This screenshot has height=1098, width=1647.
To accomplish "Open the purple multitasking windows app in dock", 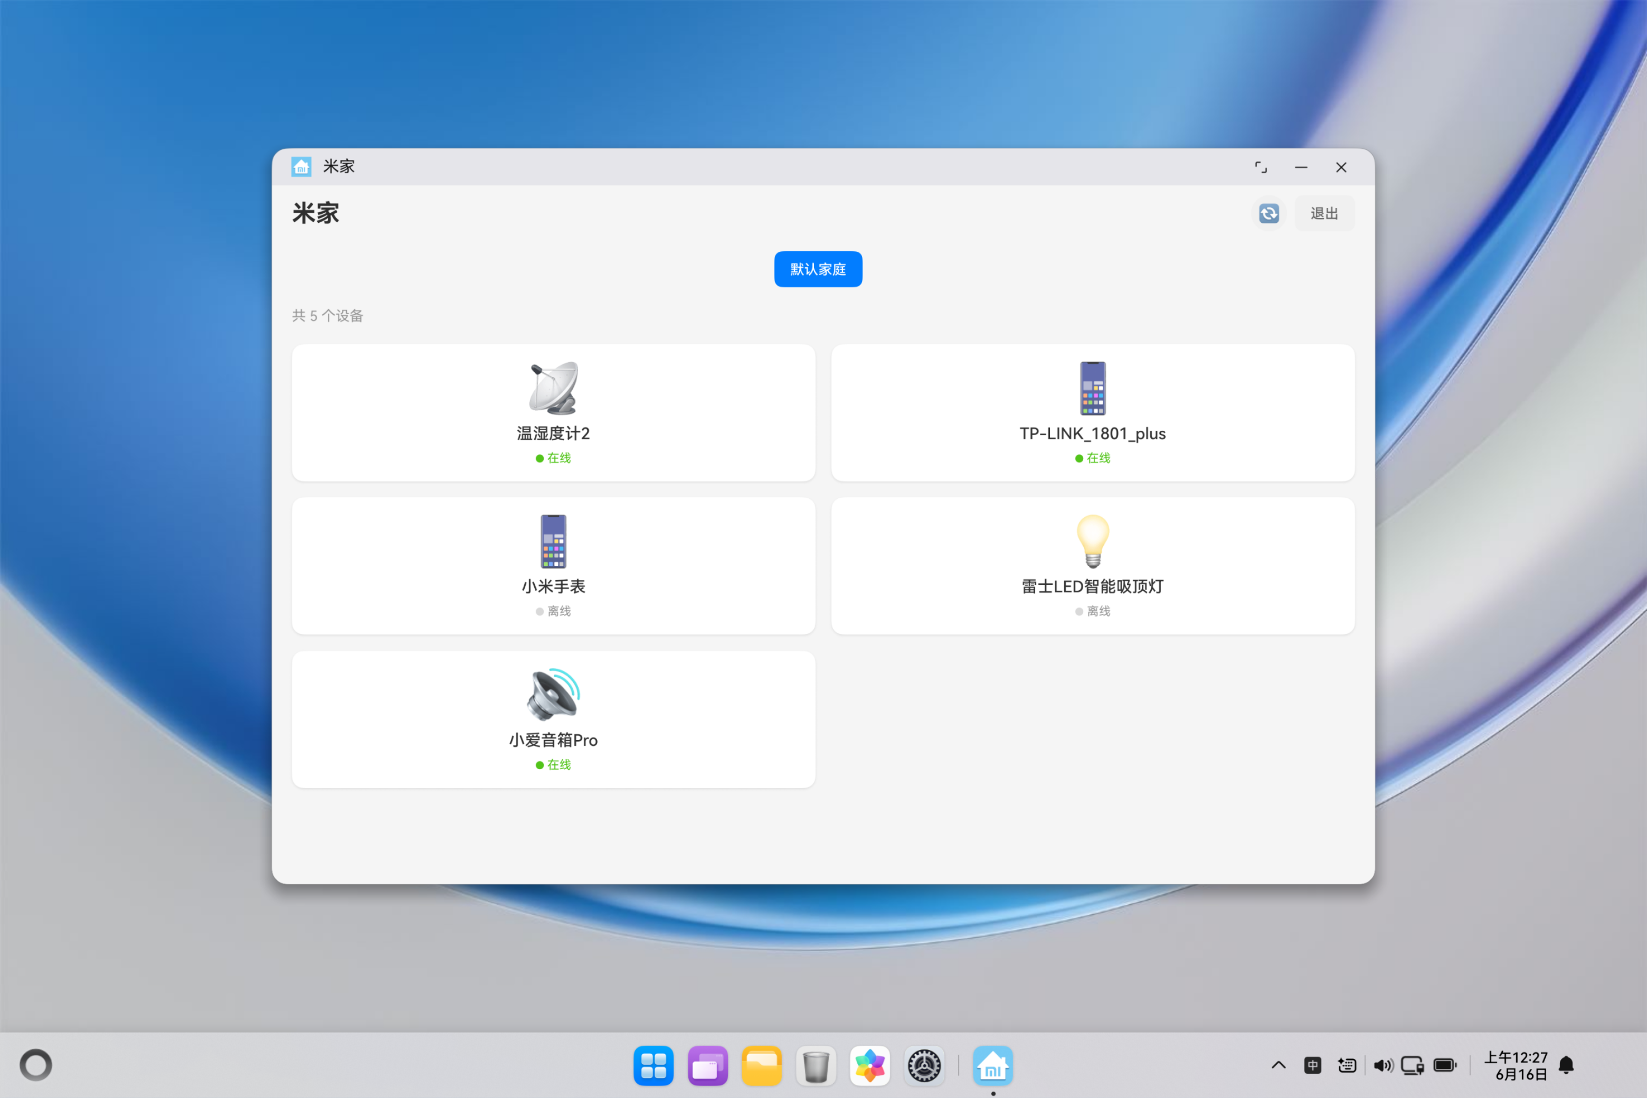I will 708,1066.
